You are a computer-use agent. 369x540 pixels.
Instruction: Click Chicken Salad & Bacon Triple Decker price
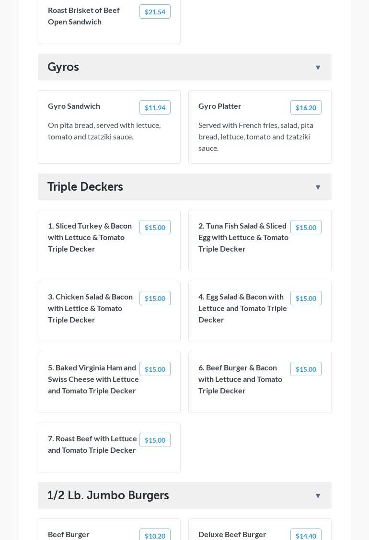pos(155,298)
